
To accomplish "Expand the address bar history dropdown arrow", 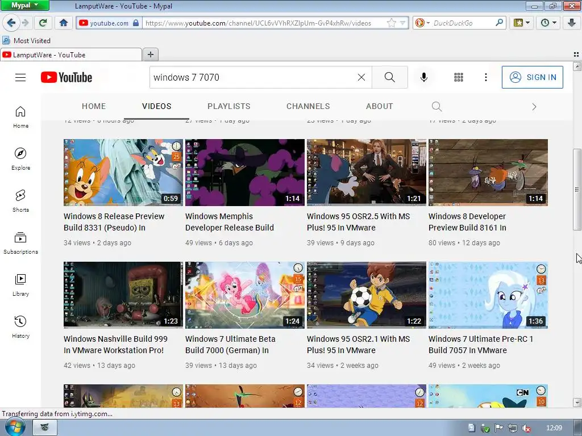I will tap(403, 23).
